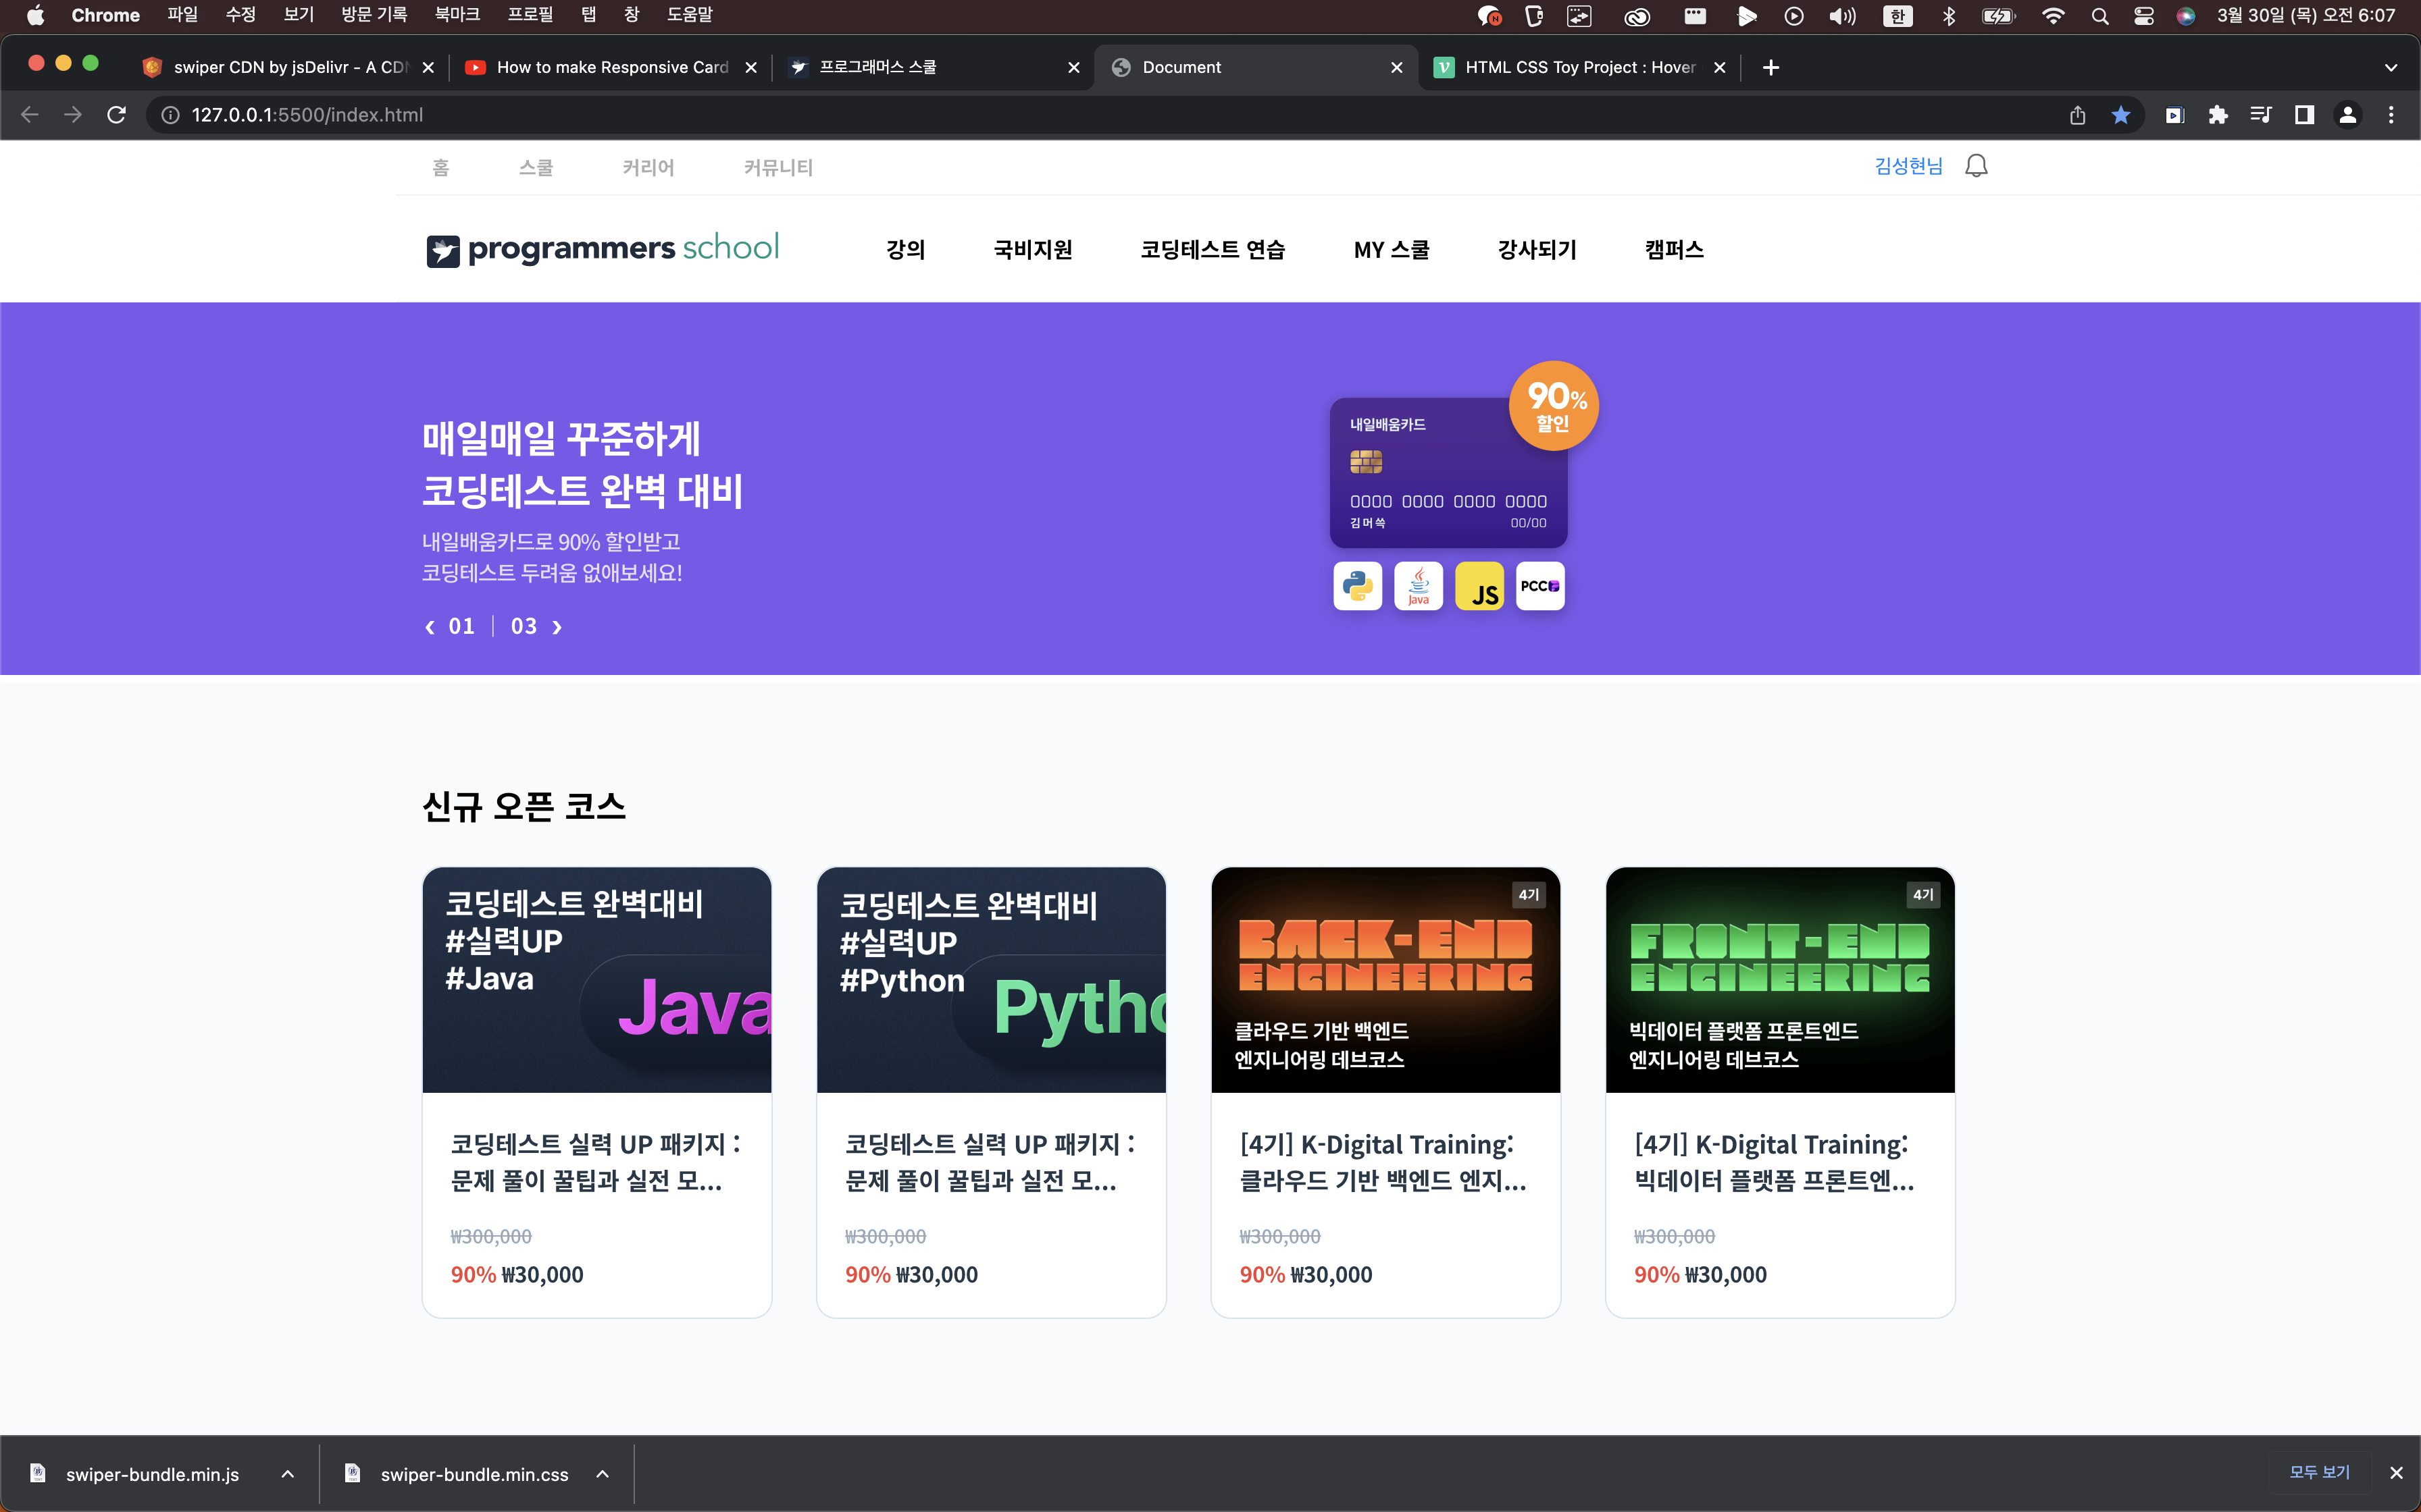Open the #Python course thumbnail
The height and width of the screenshot is (1512, 2421).
(x=992, y=980)
